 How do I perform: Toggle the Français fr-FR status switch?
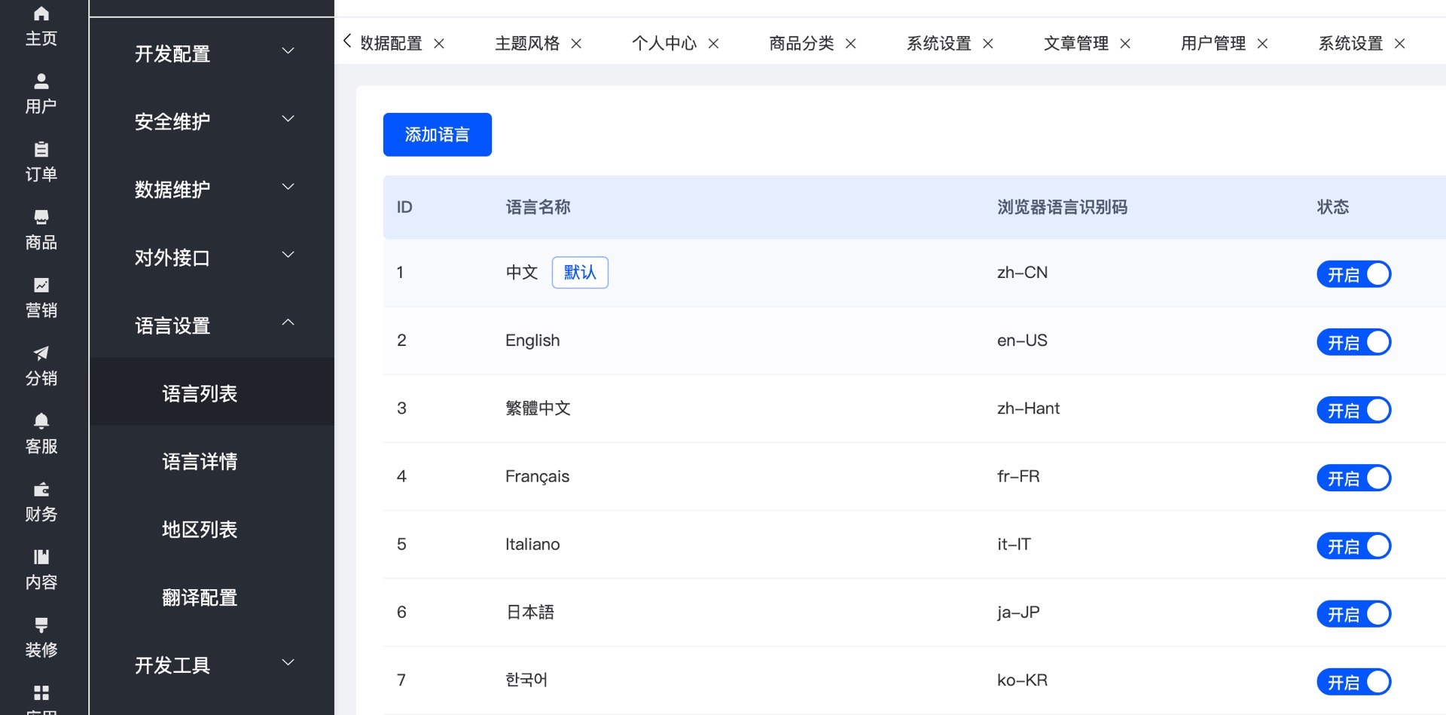point(1353,478)
